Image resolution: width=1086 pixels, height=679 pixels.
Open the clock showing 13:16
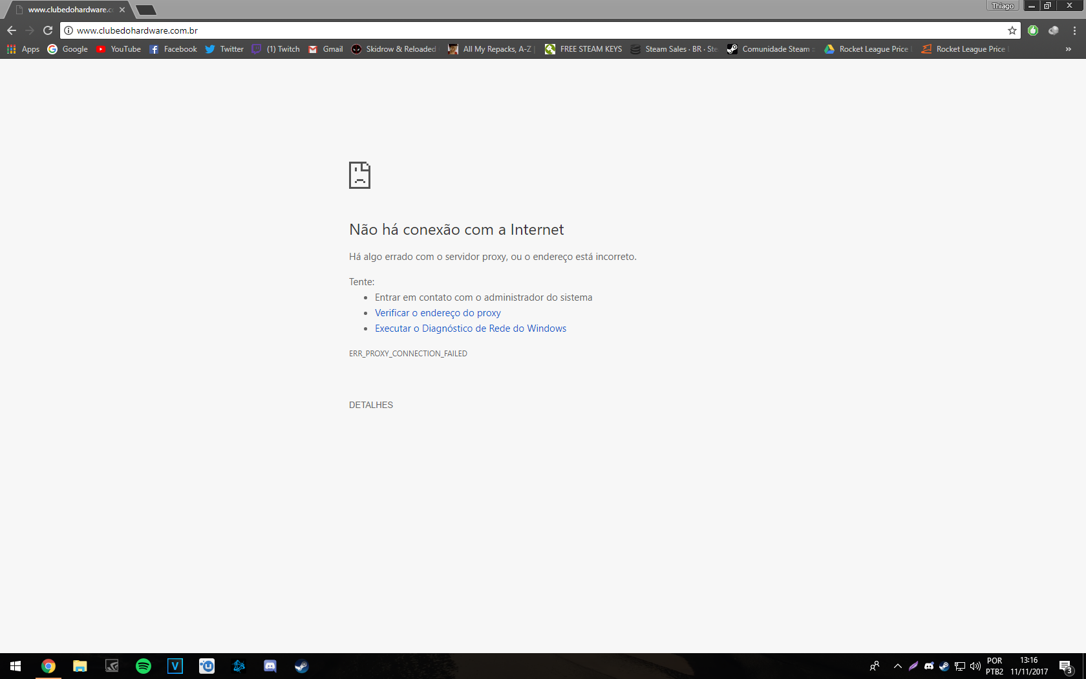pos(1029,666)
